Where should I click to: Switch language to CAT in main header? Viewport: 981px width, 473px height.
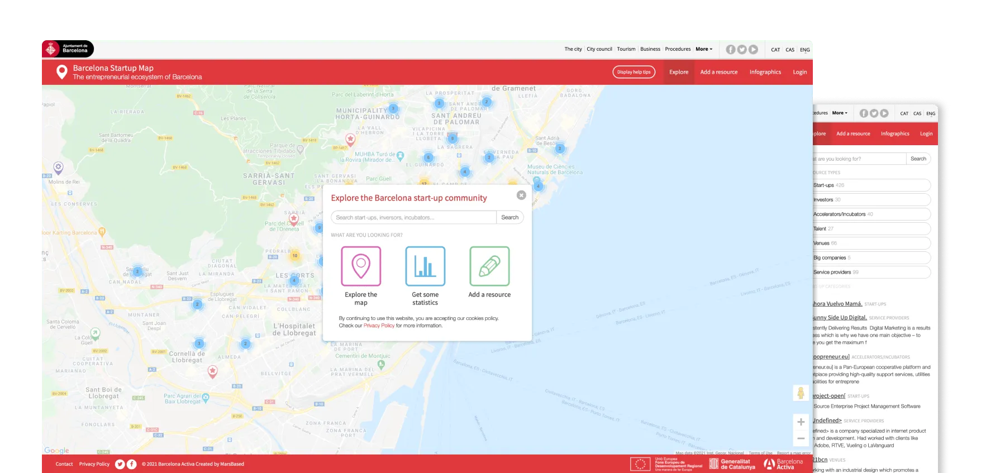[775, 50]
